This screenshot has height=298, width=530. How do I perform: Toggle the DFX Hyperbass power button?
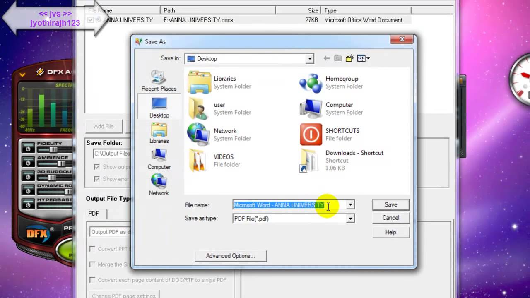pos(28,205)
